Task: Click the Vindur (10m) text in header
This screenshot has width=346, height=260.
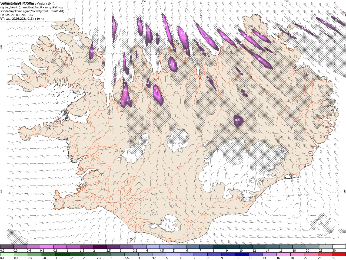Action: 46,4
